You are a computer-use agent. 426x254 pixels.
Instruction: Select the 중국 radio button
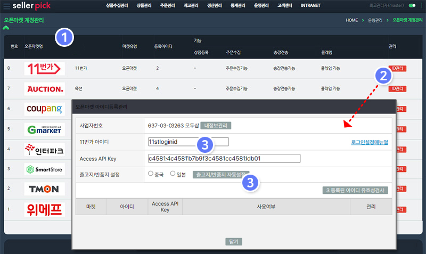(x=150, y=174)
